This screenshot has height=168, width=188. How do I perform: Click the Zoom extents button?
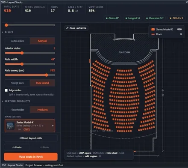pos(76,28)
